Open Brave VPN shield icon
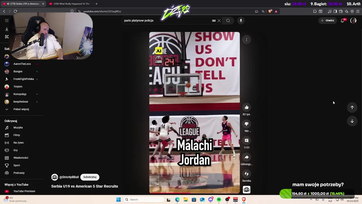This screenshot has height=204, width=362. (352, 11)
